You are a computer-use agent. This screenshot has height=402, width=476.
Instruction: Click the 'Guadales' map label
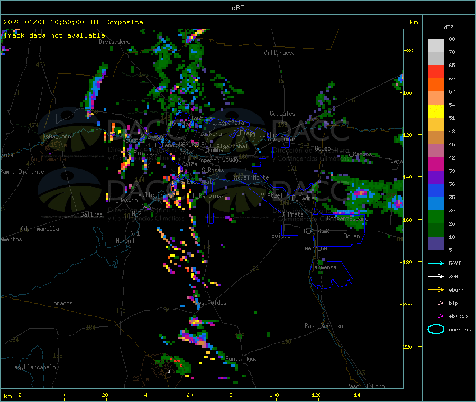282,114
